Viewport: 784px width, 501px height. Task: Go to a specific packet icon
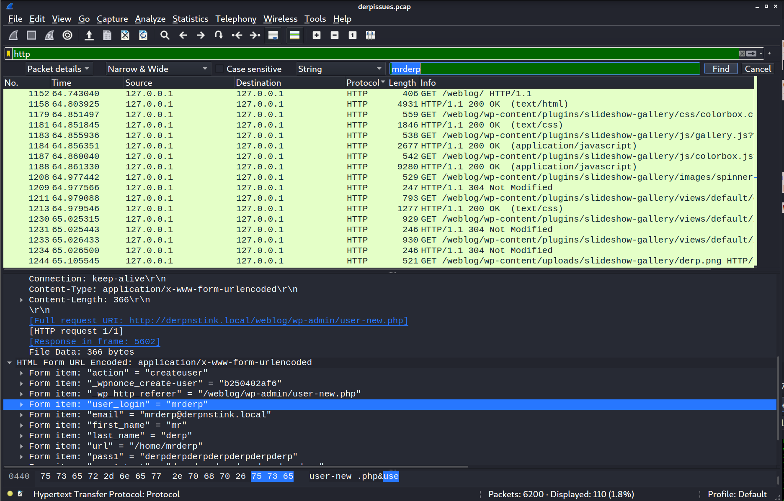point(219,36)
